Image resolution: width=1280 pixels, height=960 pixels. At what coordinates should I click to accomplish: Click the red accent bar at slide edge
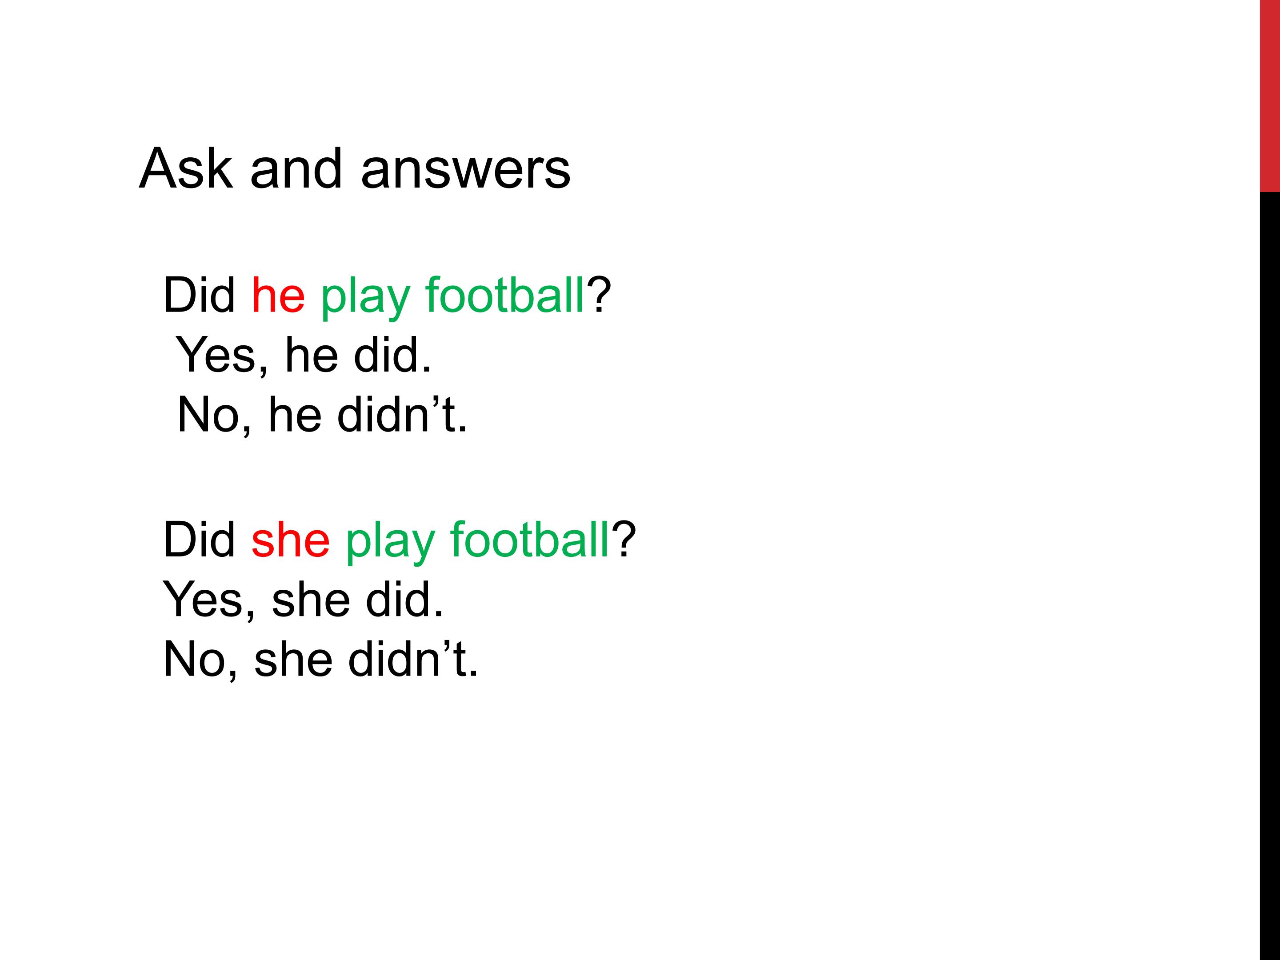[x=1270, y=96]
